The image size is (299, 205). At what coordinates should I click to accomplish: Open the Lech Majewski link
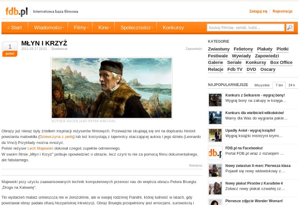pyautogui.click(x=40, y=148)
